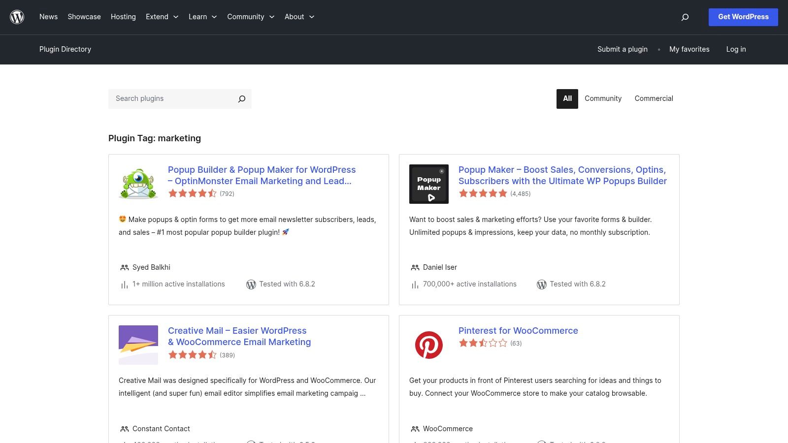The width and height of the screenshot is (788, 443).
Task: Click star rating of Pinterest for WooCommerce
Action: pos(483,343)
